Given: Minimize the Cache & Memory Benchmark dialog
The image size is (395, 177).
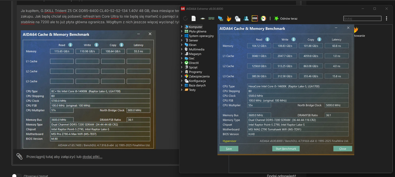Looking at the screenshot, I should [336, 28].
